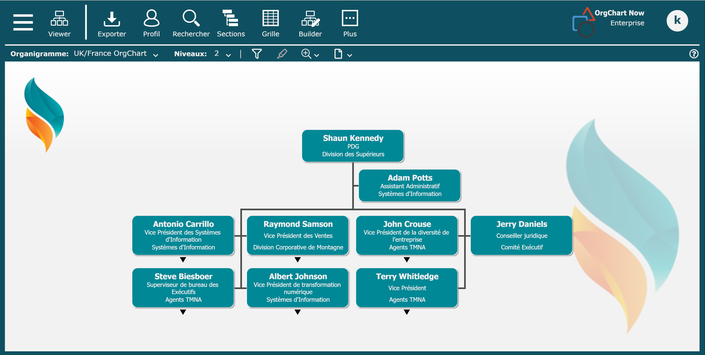Open the Exporter download tool
705x355 pixels.
click(x=112, y=24)
